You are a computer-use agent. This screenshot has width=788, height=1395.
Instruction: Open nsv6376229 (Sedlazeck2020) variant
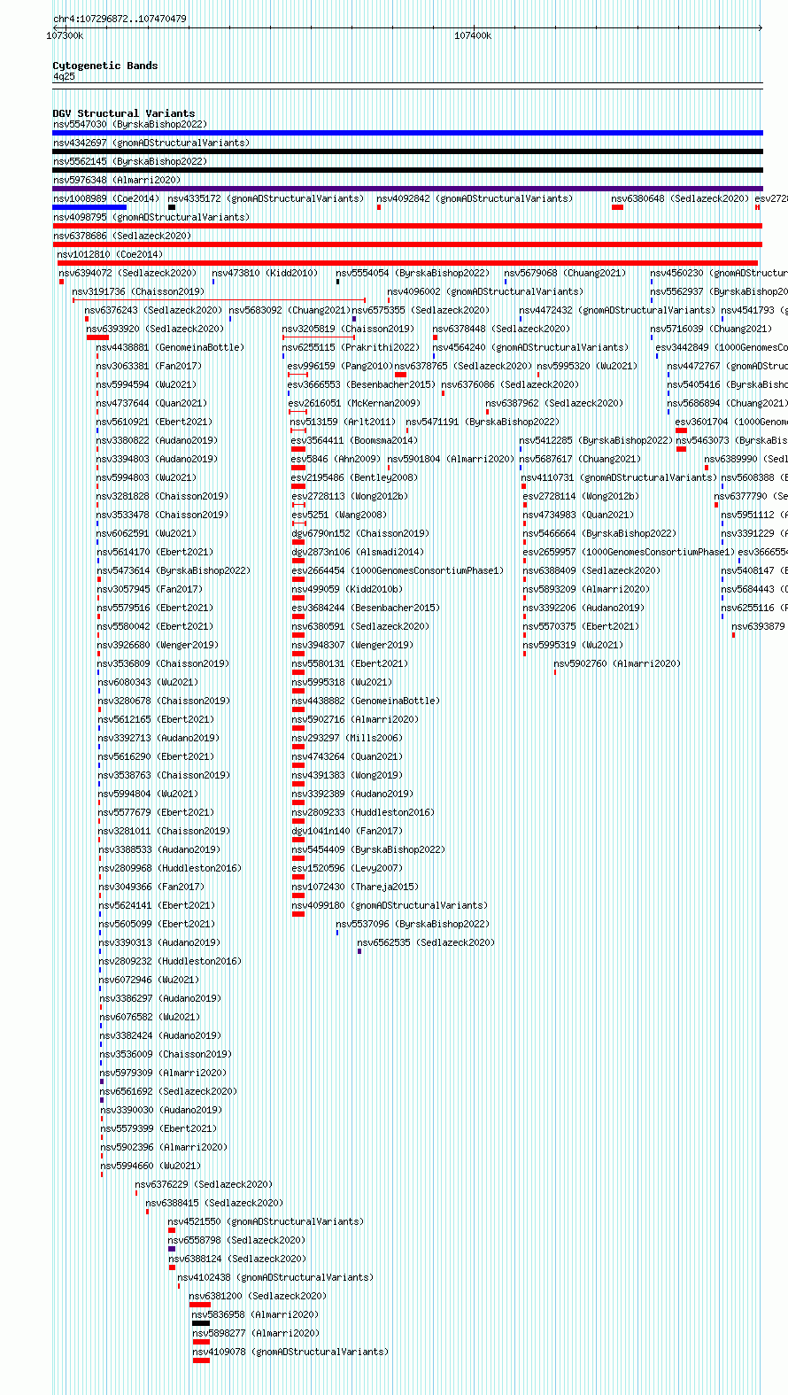pos(204,1185)
